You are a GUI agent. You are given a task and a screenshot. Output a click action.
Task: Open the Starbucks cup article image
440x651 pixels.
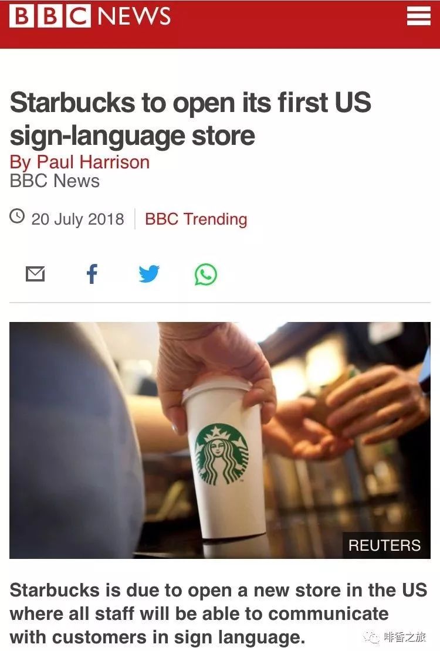[220, 440]
